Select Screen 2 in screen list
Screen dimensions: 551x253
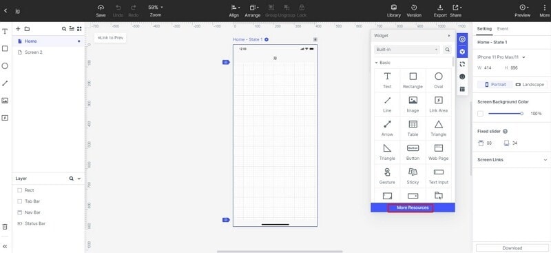click(x=48, y=52)
